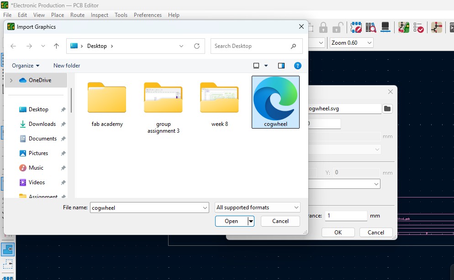454x280 pixels.
Task: Click the unlocked padlock toolbar icon
Action: [338, 28]
